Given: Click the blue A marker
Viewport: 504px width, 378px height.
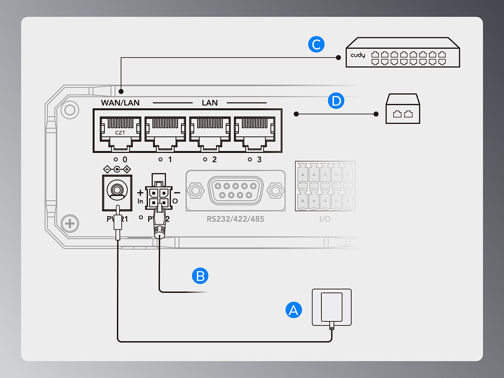Looking at the screenshot, I should [x=294, y=310].
